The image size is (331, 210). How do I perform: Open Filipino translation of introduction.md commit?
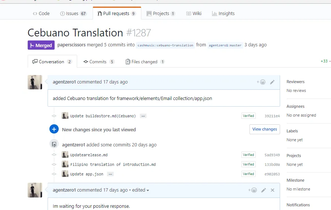[113, 164]
